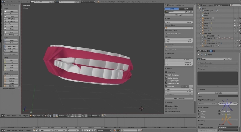Viewport: 241px width, 132px height.
Task: Add a UV Sphere mesh
Action: click(11, 19)
